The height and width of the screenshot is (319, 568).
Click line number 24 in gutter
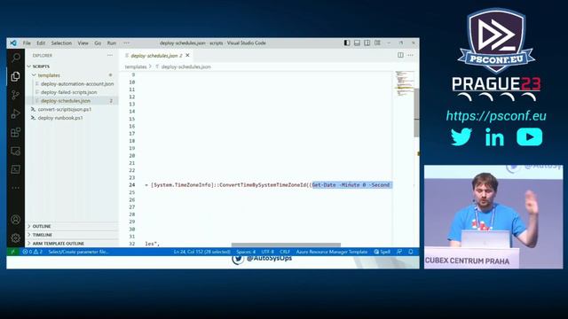pyautogui.click(x=132, y=185)
